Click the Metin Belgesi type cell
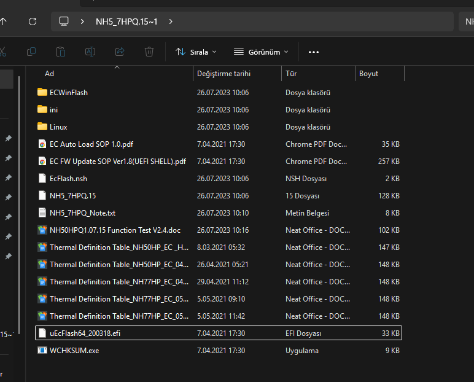The image size is (474, 382). tap(307, 213)
